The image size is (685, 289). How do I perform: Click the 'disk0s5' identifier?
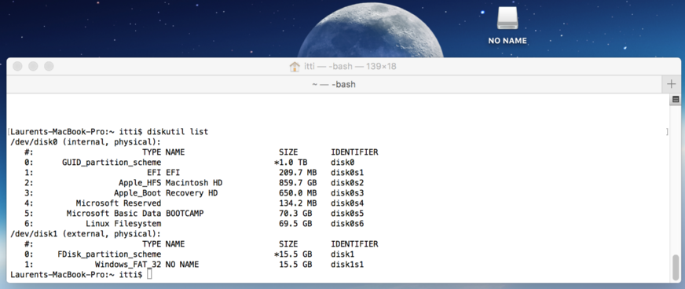[347, 214]
